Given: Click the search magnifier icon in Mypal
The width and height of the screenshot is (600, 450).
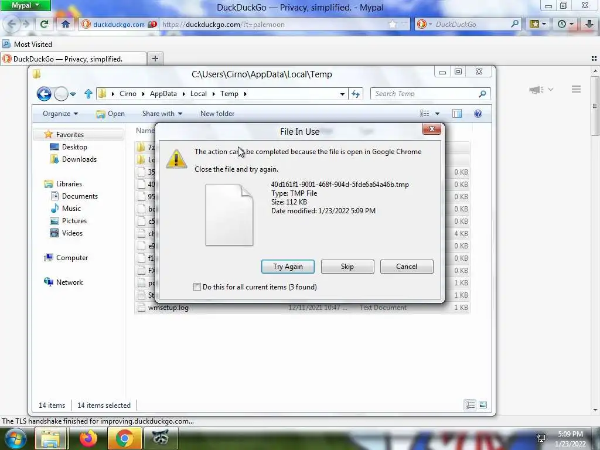Looking at the screenshot, I should tap(514, 24).
